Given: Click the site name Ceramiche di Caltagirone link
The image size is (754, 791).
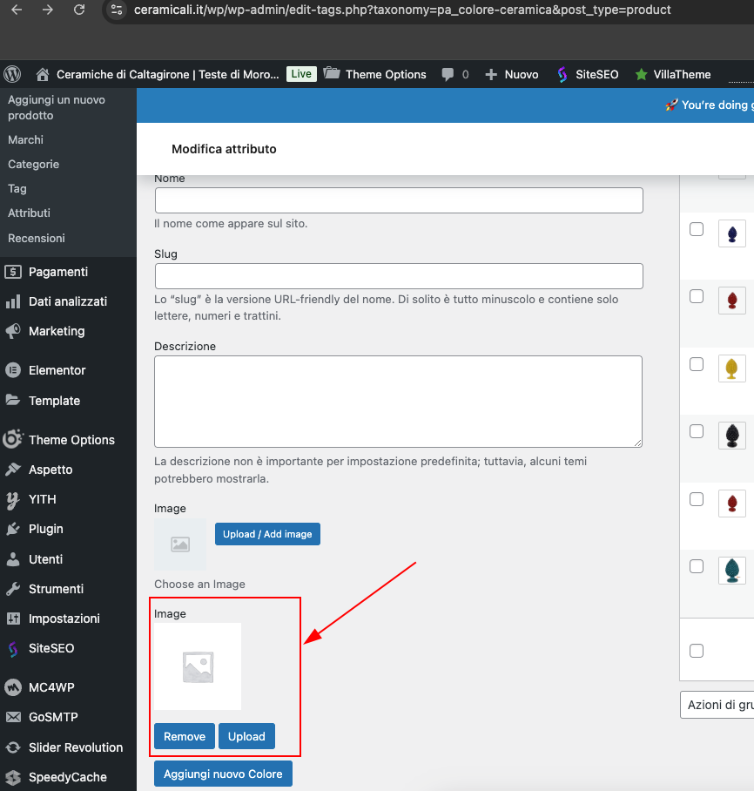Looking at the screenshot, I should point(167,75).
